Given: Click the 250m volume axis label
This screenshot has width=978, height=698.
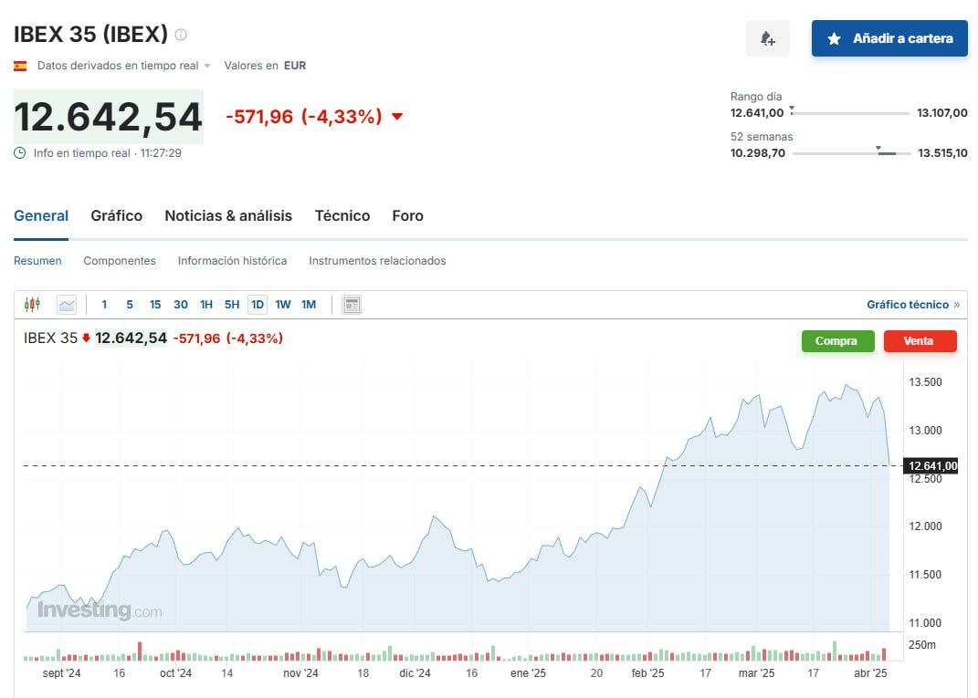Looking at the screenshot, I should pyautogui.click(x=922, y=645).
